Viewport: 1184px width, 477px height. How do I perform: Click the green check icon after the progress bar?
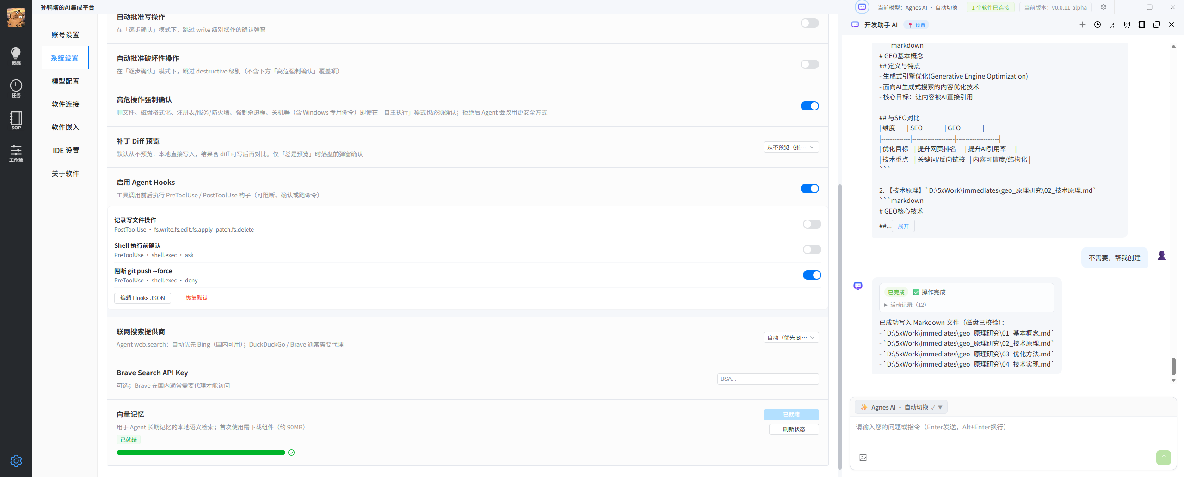(291, 453)
